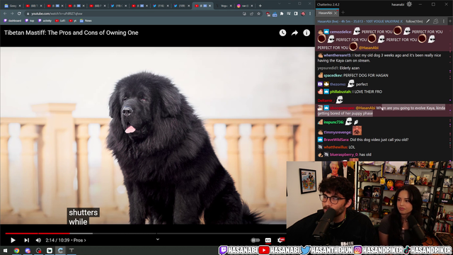Bookmark this page with star icon

point(258,13)
